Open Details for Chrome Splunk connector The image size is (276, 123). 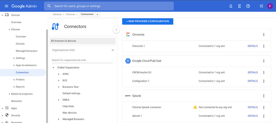point(253,107)
